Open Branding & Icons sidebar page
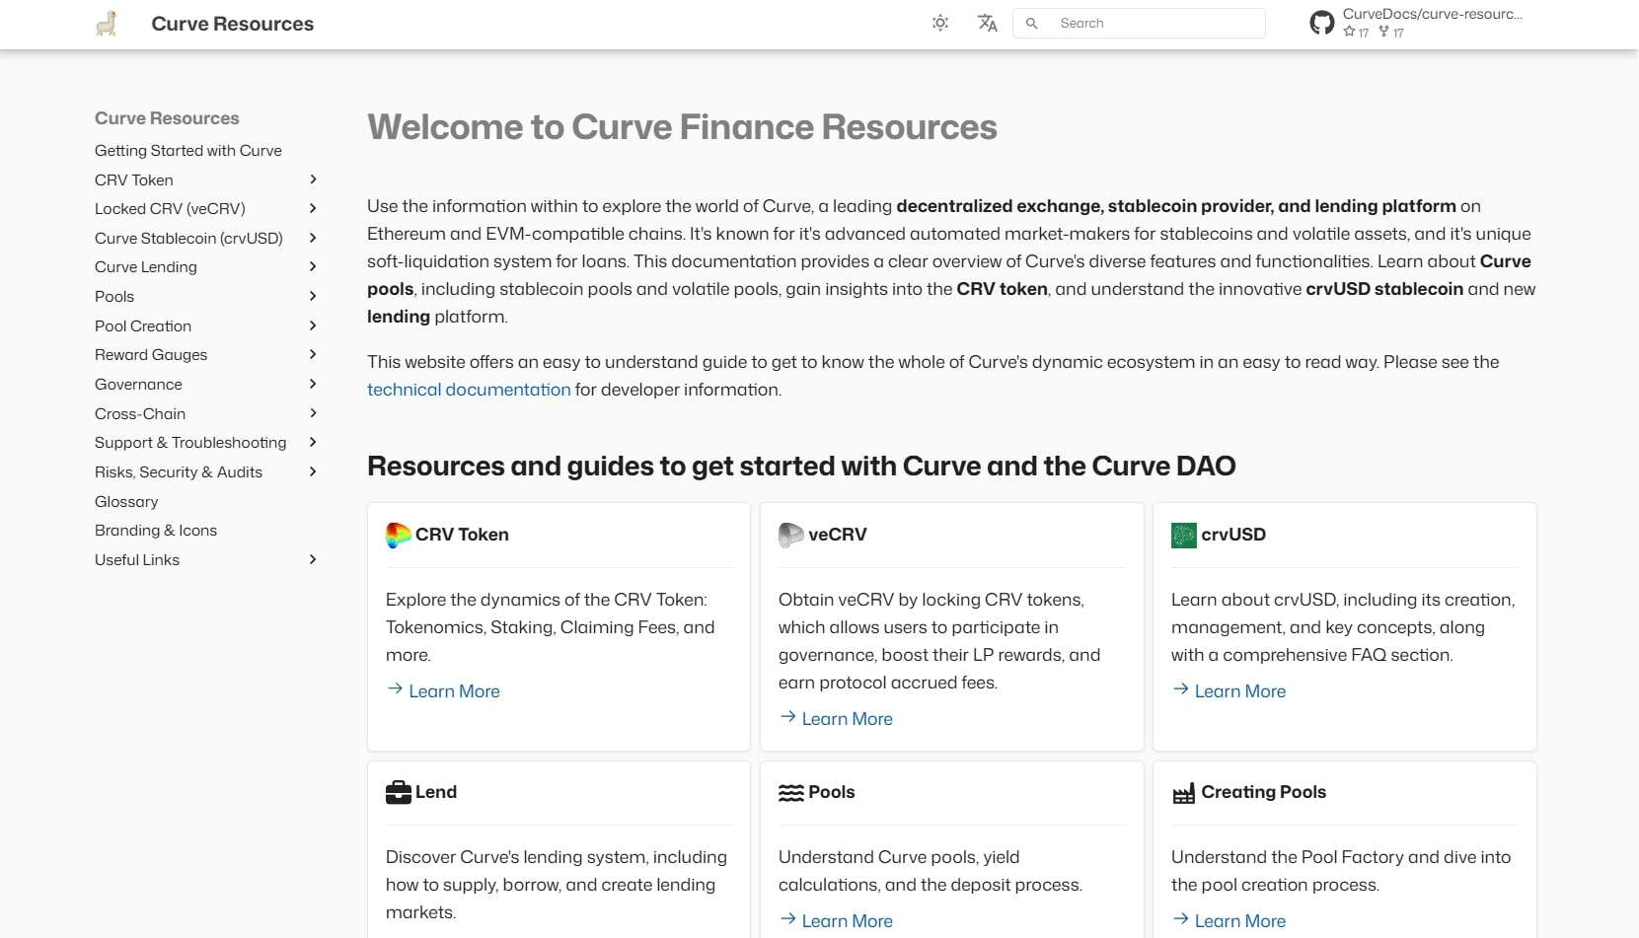The width and height of the screenshot is (1639, 938). pyautogui.click(x=156, y=531)
